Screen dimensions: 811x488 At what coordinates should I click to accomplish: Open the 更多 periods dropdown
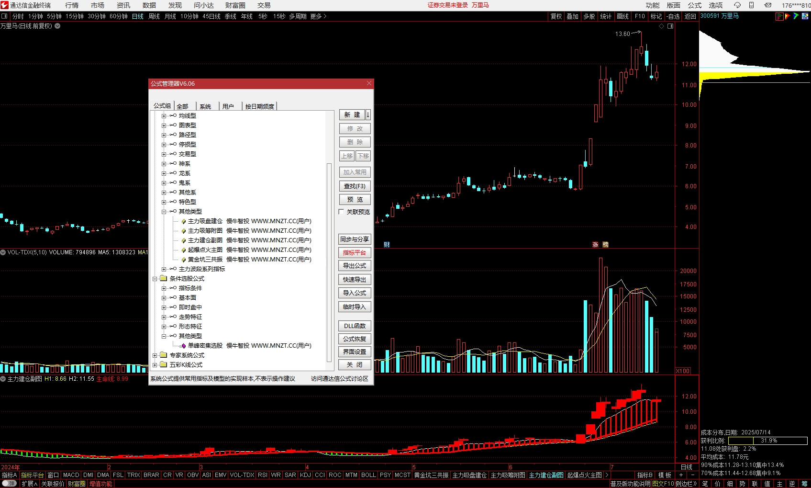pos(318,16)
